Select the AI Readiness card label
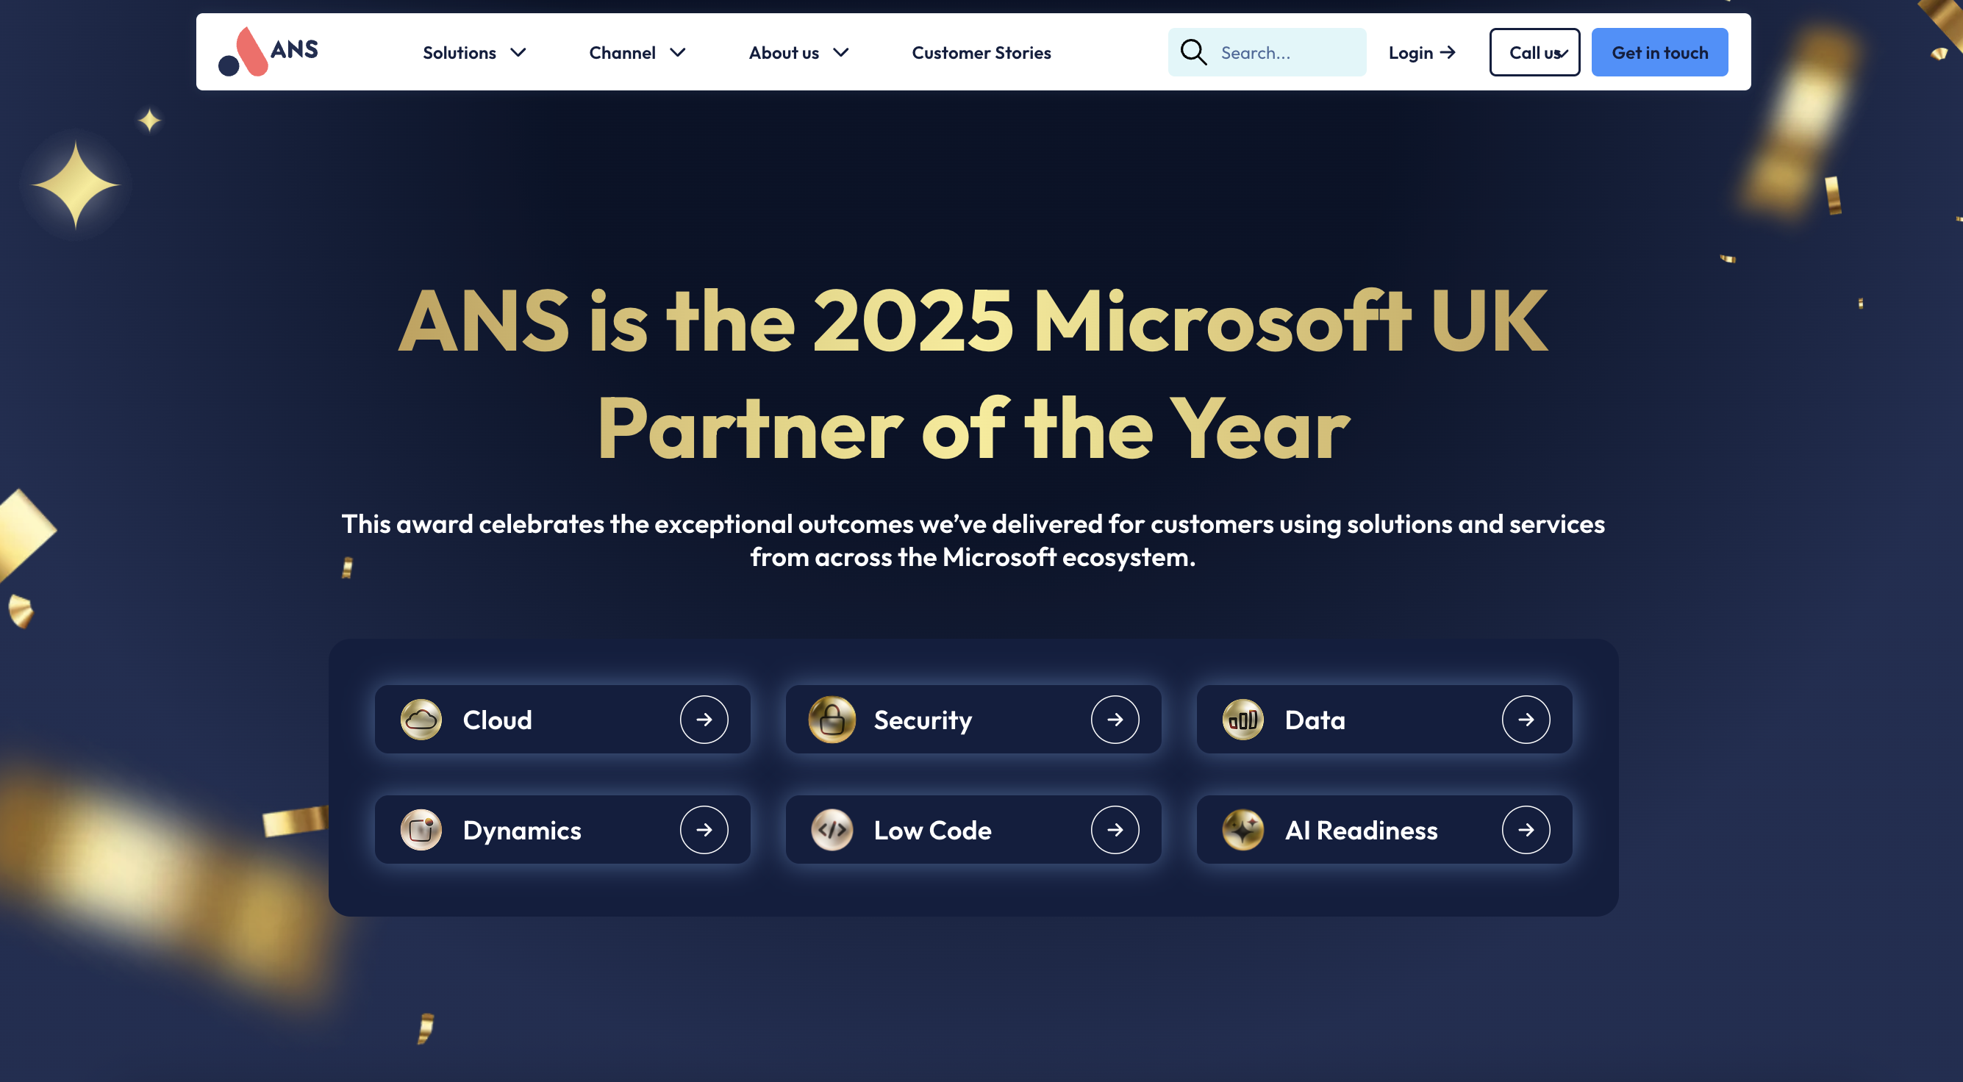 point(1360,830)
